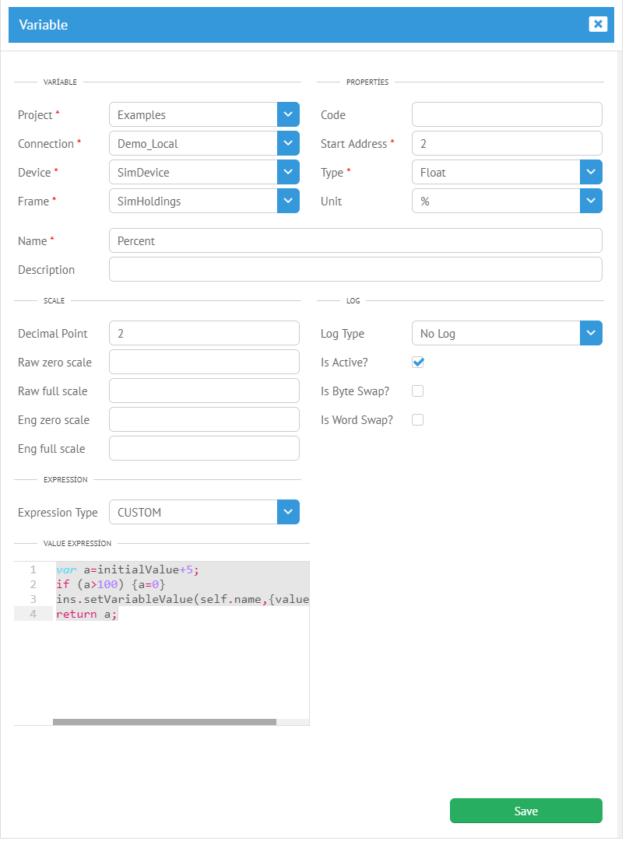Open the Unit dropdown arrow
This screenshot has height=848, width=629.
pyautogui.click(x=591, y=201)
